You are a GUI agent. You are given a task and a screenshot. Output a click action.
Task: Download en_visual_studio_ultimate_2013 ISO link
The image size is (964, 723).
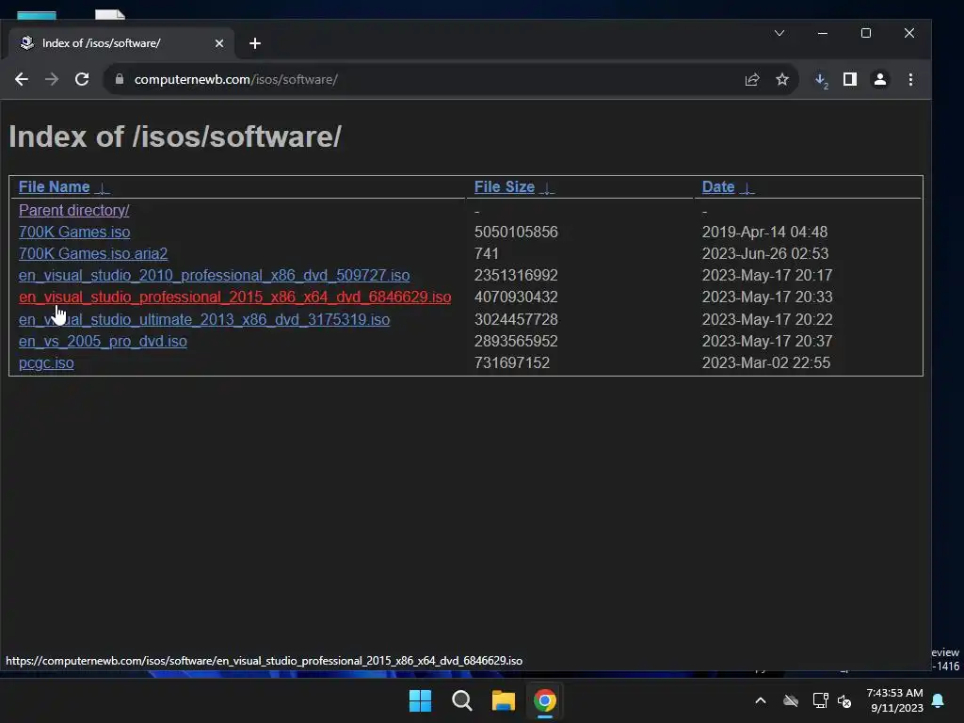point(204,319)
